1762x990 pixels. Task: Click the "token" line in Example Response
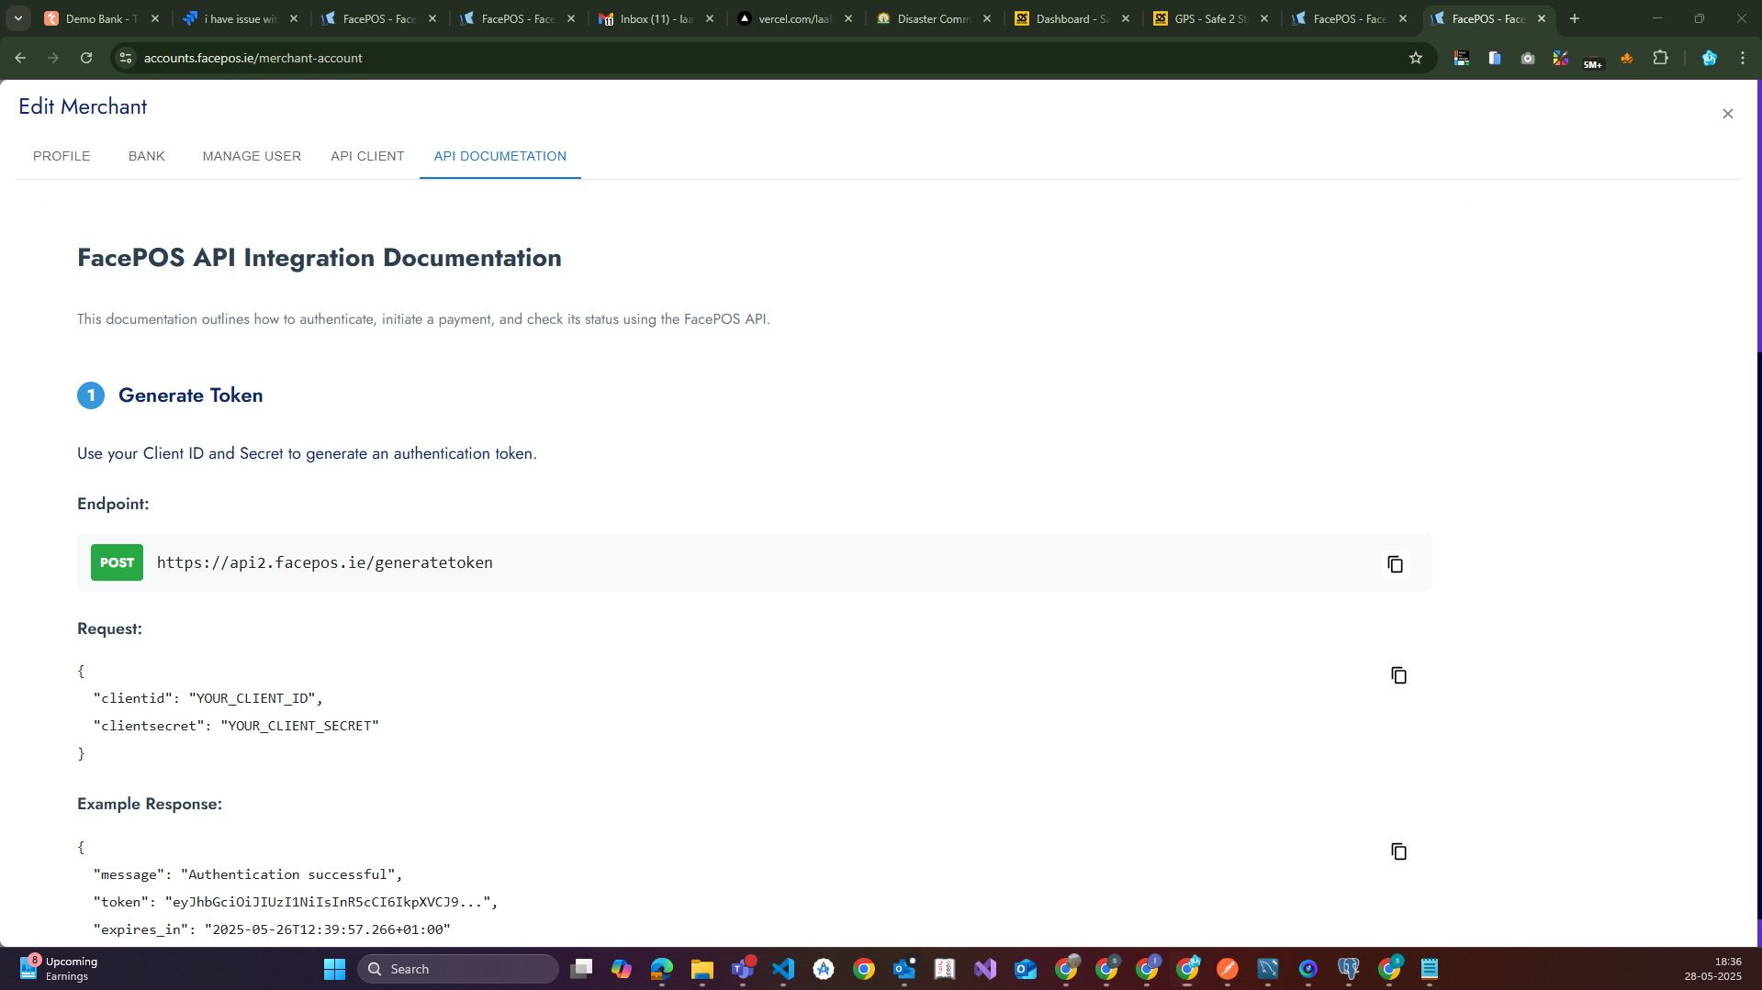(296, 902)
